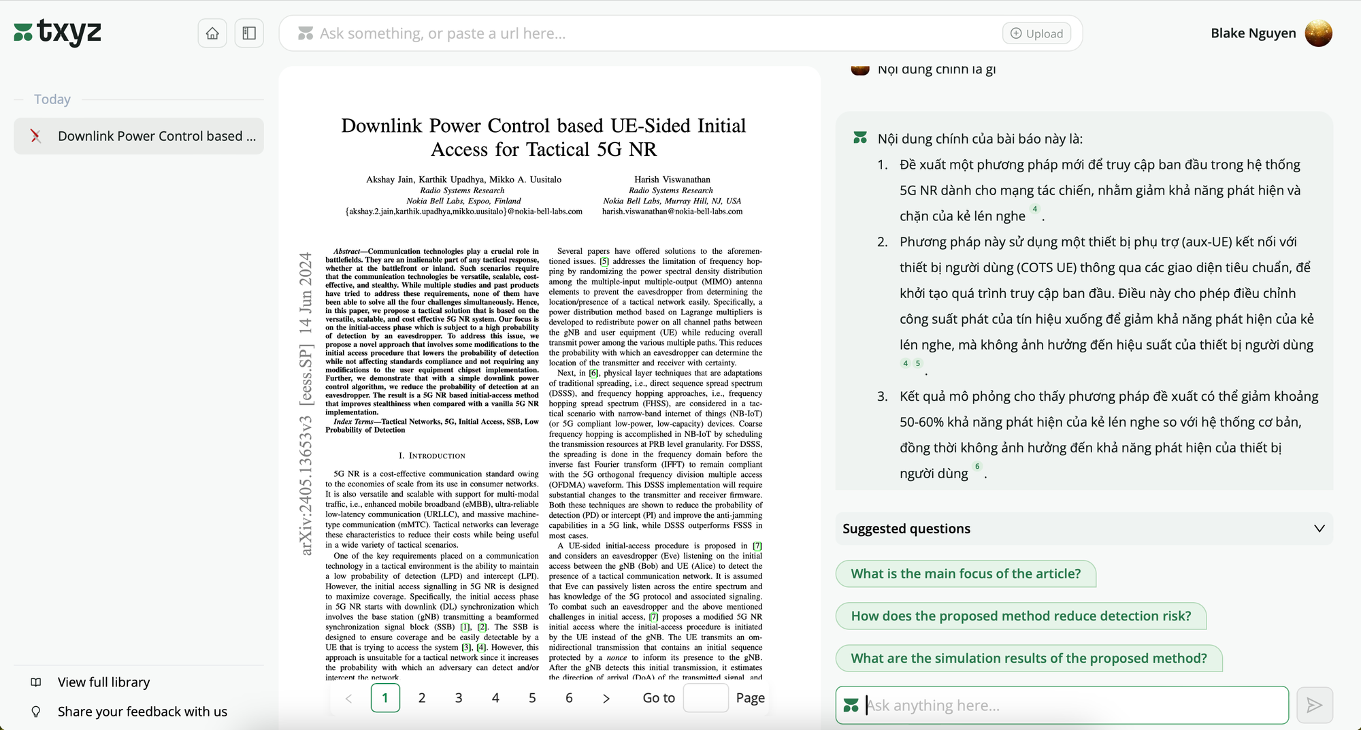
Task: Ask 'How does the proposed method reduce detection risk?'
Action: coord(1021,616)
